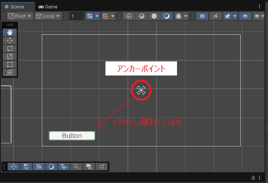Click the anchor point gizmo in the canvas
This screenshot has width=268, height=183.
141,90
